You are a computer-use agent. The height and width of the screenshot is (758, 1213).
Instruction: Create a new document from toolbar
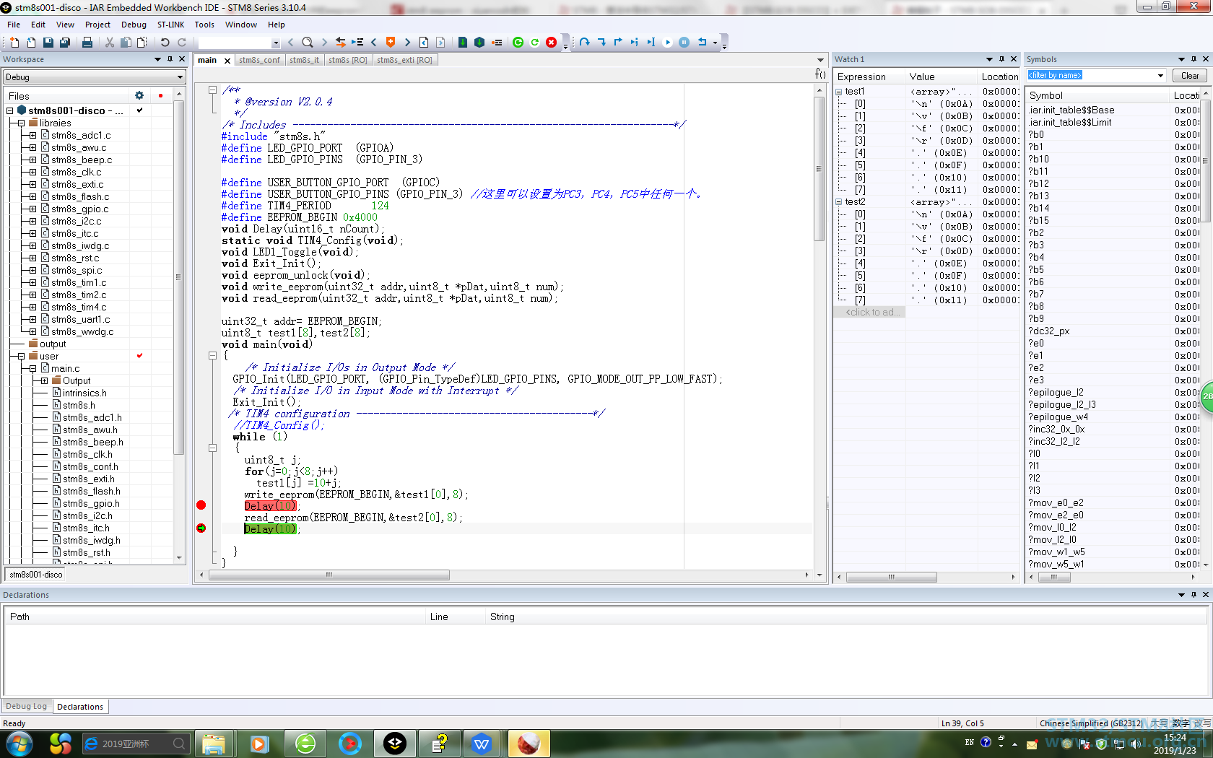click(x=14, y=43)
